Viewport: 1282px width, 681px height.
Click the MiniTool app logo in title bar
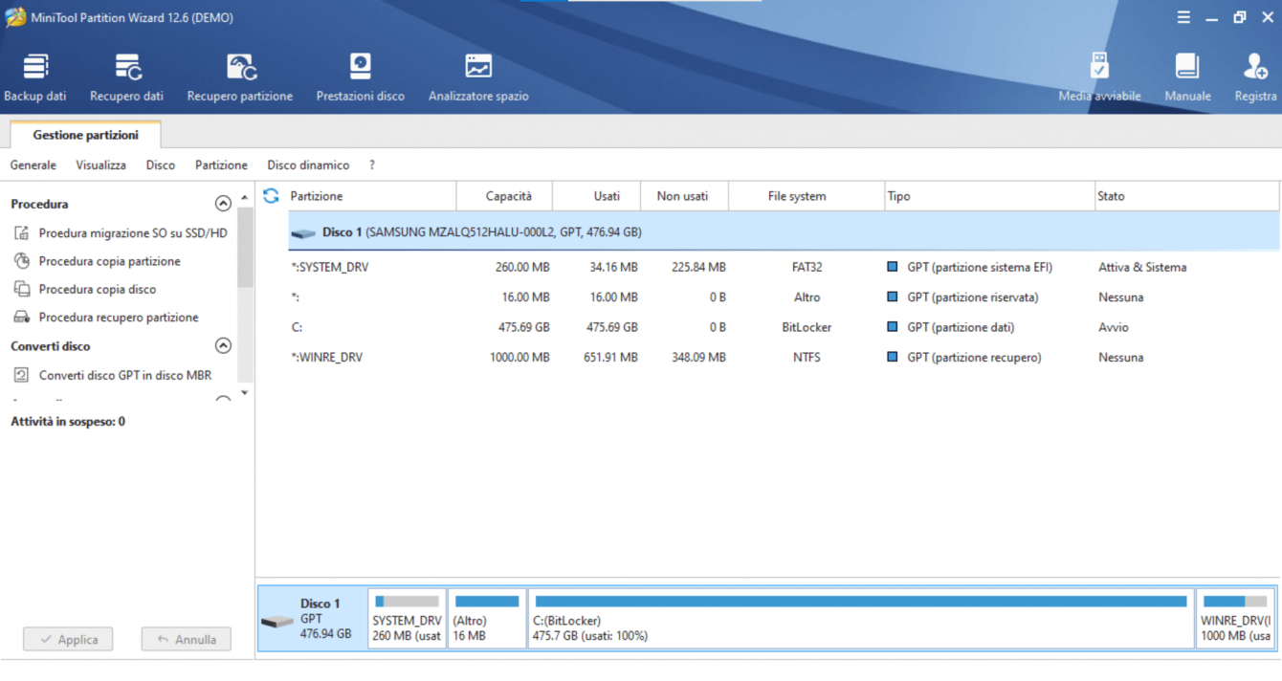14,17
